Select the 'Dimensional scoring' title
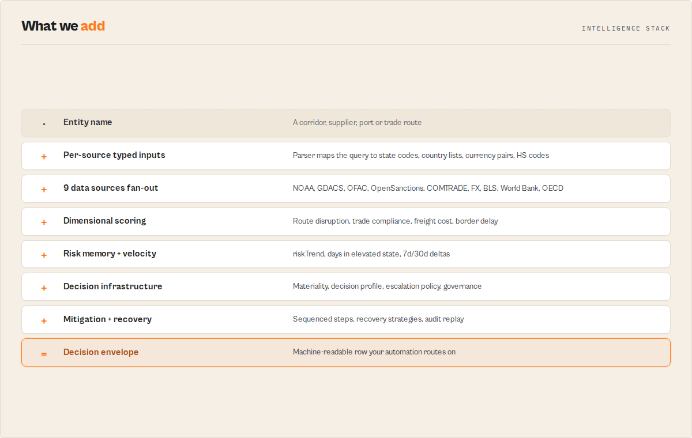Viewport: 692px width, 438px height. (104, 221)
